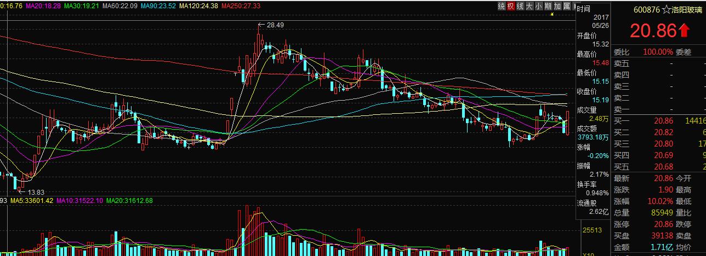Click the stock name 洛阳玻璃
The height and width of the screenshot is (256, 706).
coord(686,9)
